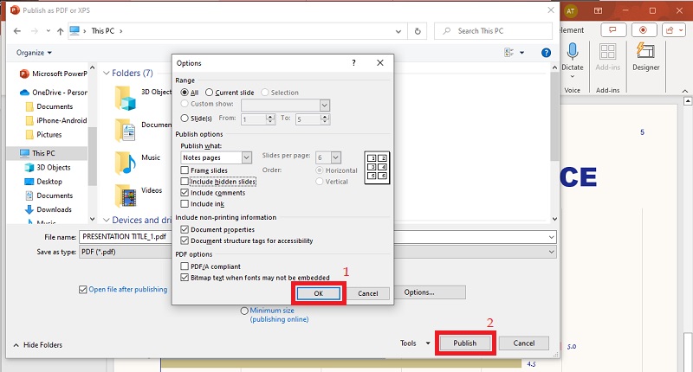
Task: Click the Dictate microphone icon
Action: (x=573, y=51)
